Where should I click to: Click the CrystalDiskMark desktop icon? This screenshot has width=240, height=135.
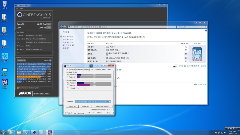(5, 56)
